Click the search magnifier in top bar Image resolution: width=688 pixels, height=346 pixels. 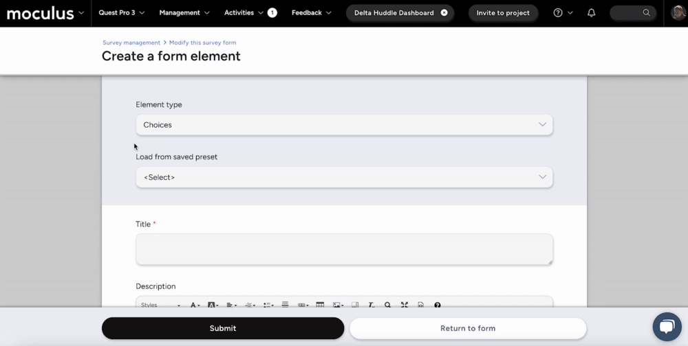click(x=646, y=13)
